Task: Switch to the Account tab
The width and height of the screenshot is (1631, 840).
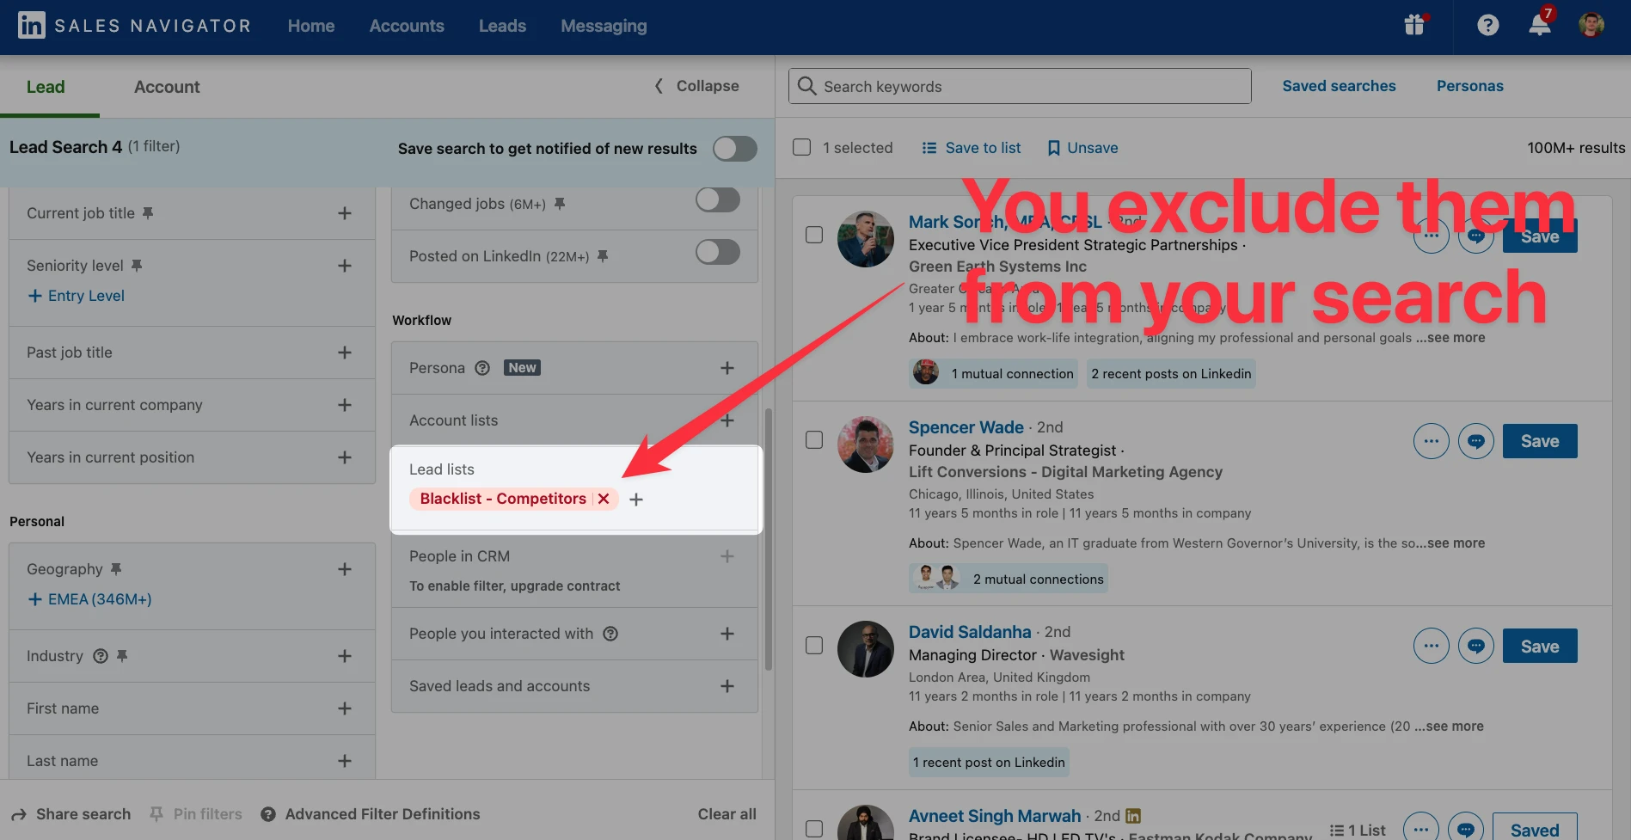Action: pyautogui.click(x=167, y=87)
